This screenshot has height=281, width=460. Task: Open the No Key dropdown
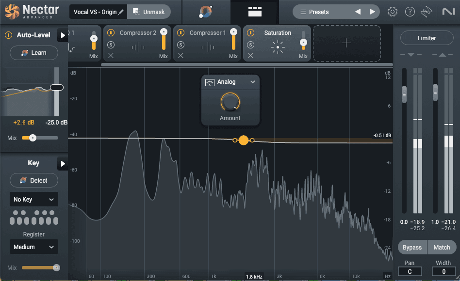click(x=34, y=200)
